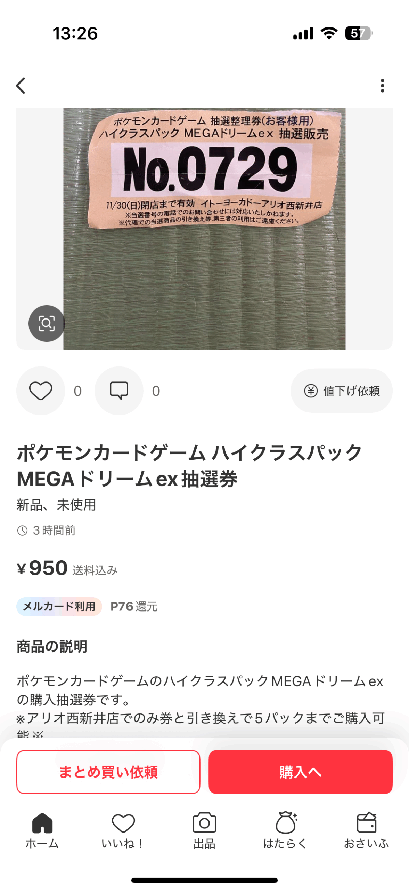Tap the メルカード利用 badge
This screenshot has height=891, width=409.
click(59, 606)
